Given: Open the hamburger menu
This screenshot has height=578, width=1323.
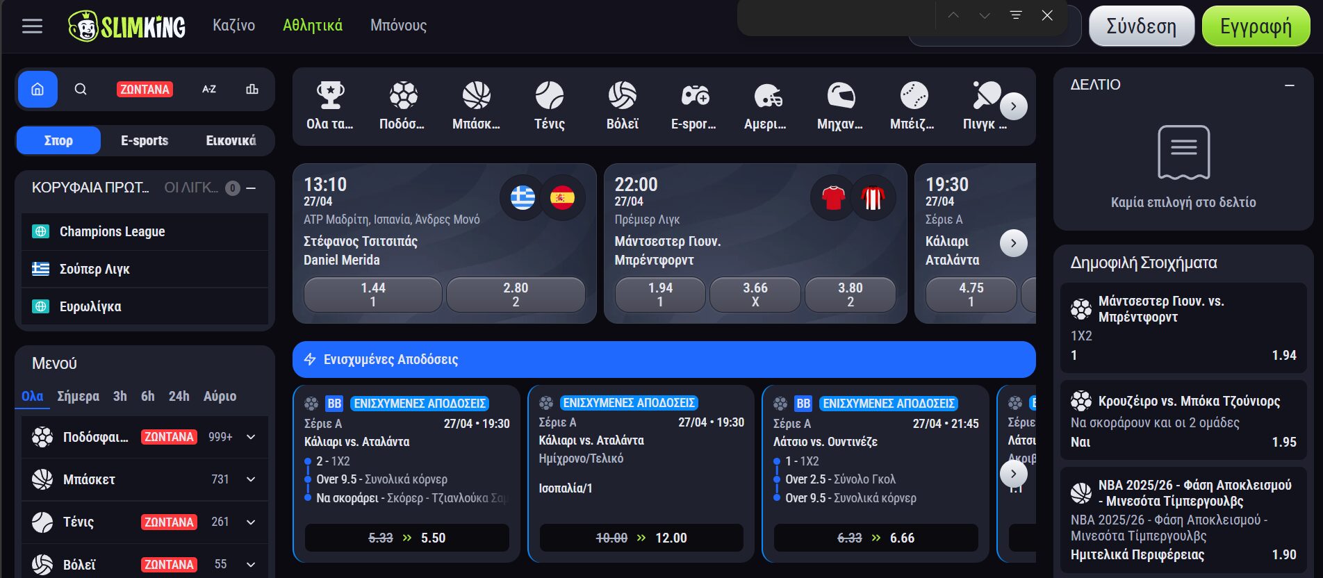Looking at the screenshot, I should coord(32,26).
